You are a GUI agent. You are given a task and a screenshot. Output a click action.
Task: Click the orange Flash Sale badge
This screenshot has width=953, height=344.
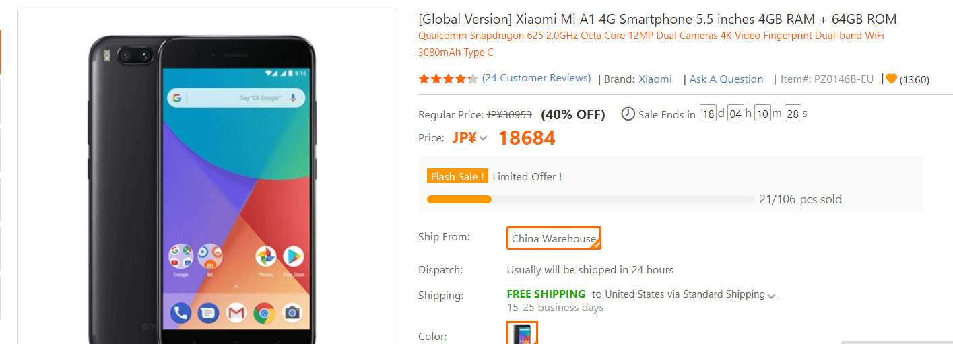point(457,176)
